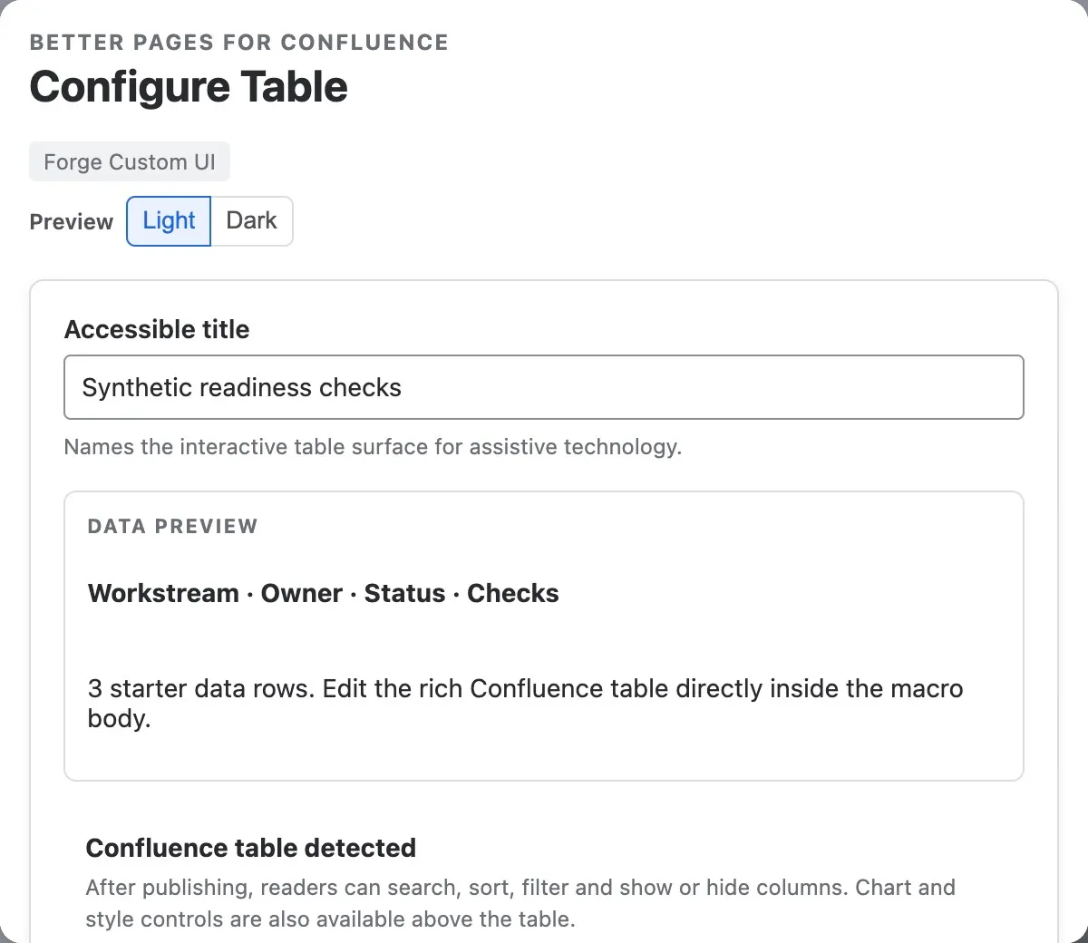
Task: Click the assistive technology helper text
Action: (373, 447)
